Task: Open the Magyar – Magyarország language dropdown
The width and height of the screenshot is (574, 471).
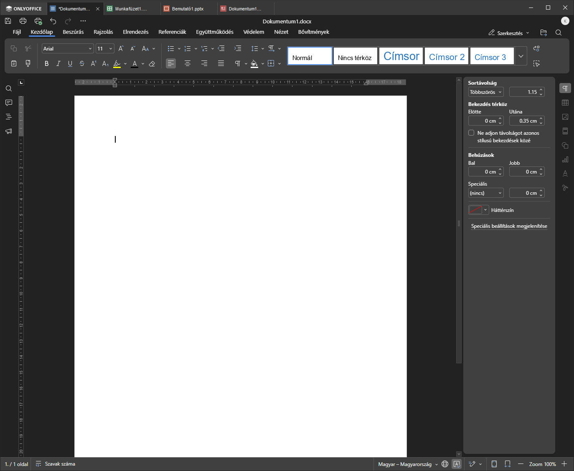Action: coord(408,464)
